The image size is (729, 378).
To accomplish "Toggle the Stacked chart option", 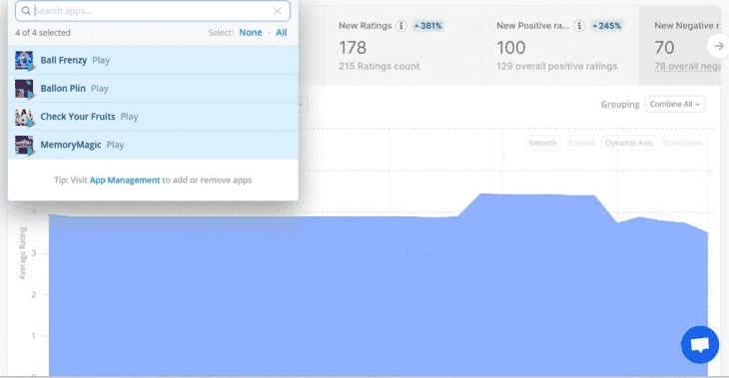I will [x=580, y=143].
